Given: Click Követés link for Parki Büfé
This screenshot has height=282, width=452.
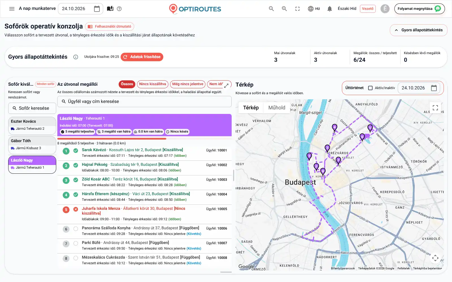Looking at the screenshot, I should point(194,248).
